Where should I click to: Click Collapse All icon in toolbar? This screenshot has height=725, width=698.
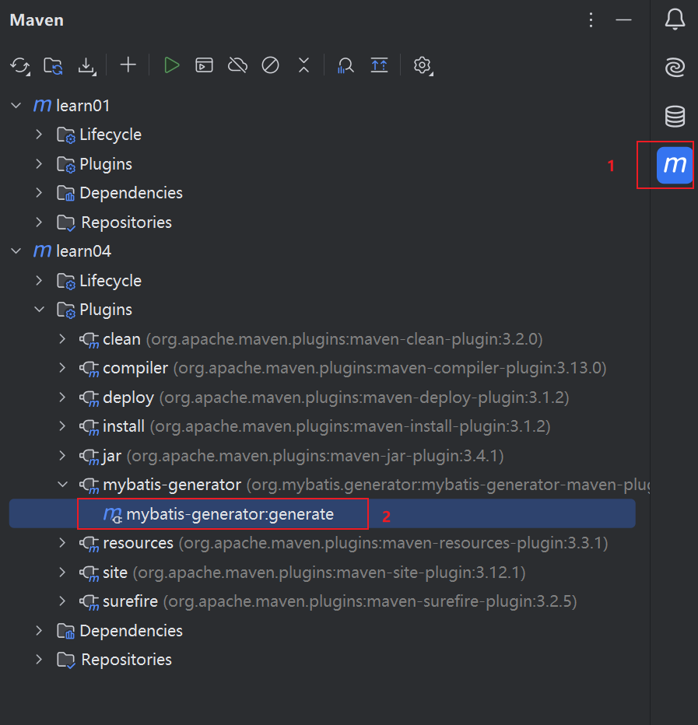coord(304,65)
